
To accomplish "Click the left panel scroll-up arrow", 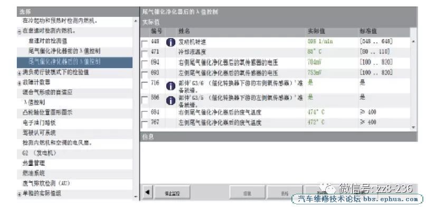I will click(136, 21).
